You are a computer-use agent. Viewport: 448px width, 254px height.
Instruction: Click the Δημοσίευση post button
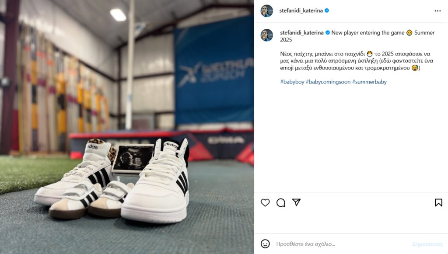point(427,244)
